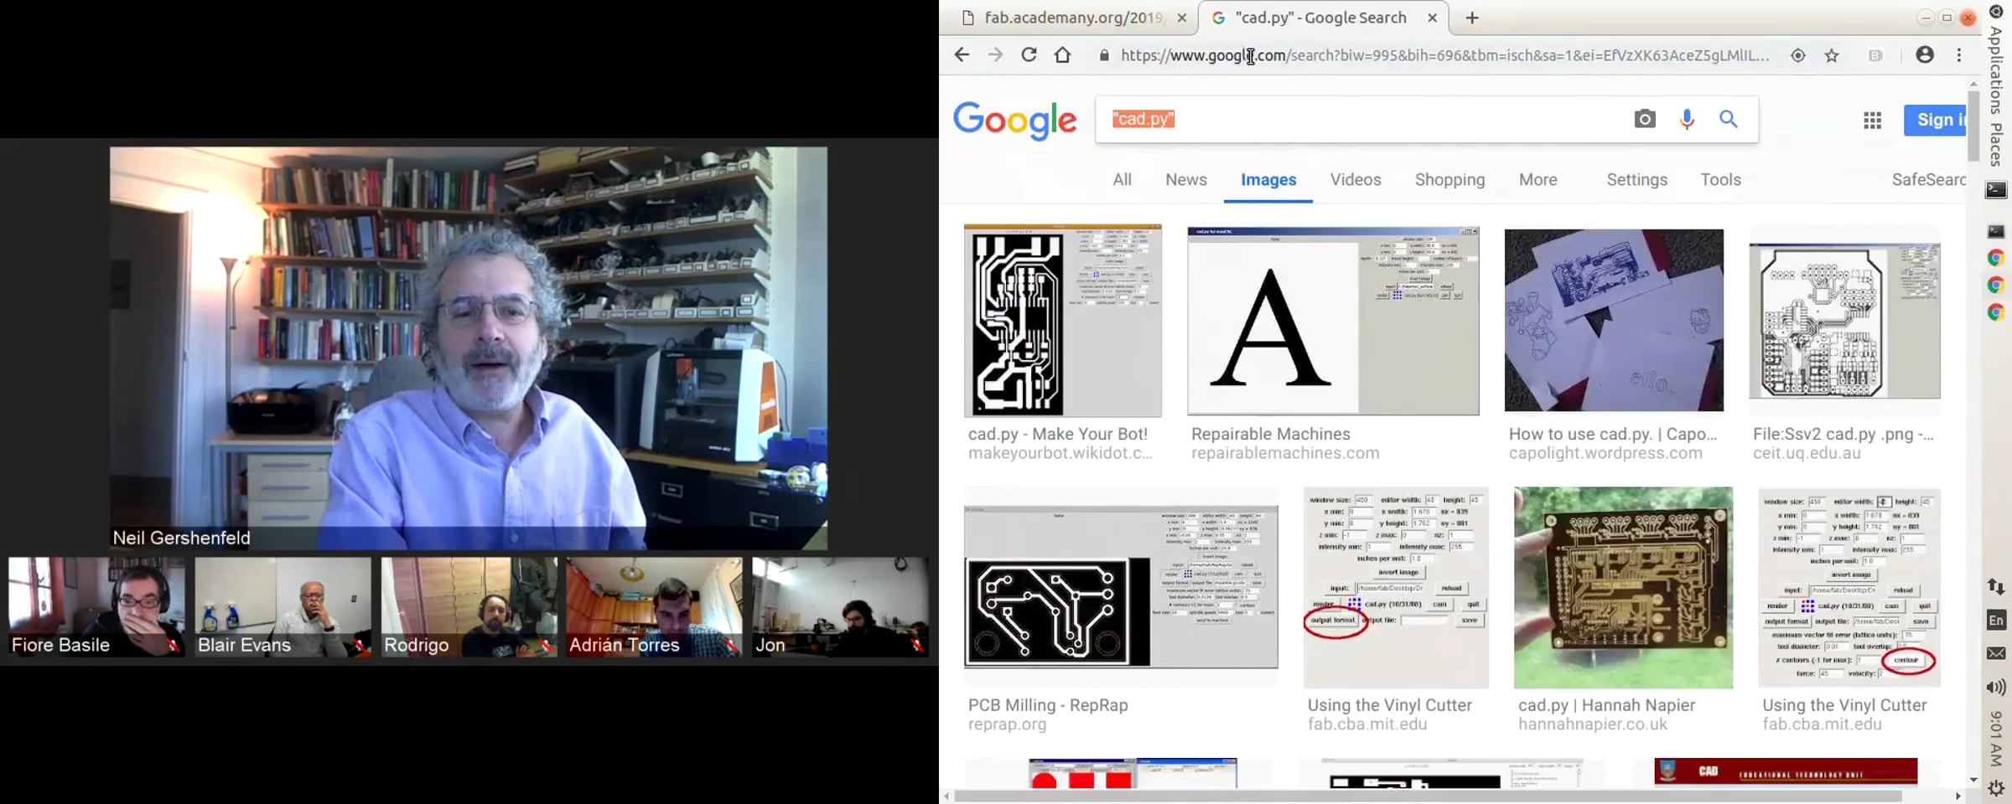
Task: Open the Repairable Machines letter A thumbnail
Action: pyautogui.click(x=1333, y=320)
